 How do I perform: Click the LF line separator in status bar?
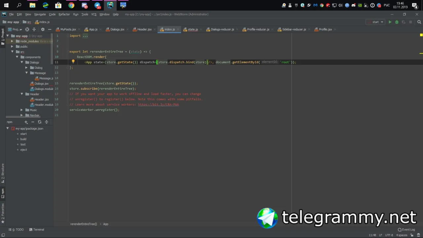pyautogui.click(x=381, y=235)
